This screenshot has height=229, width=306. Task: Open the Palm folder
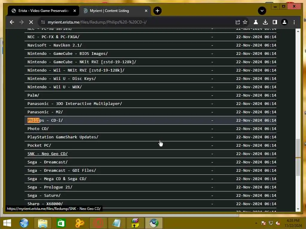33,95
